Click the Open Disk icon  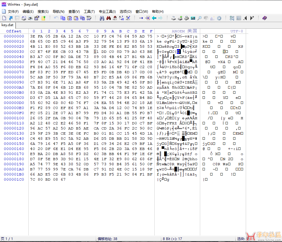click(174, 18)
